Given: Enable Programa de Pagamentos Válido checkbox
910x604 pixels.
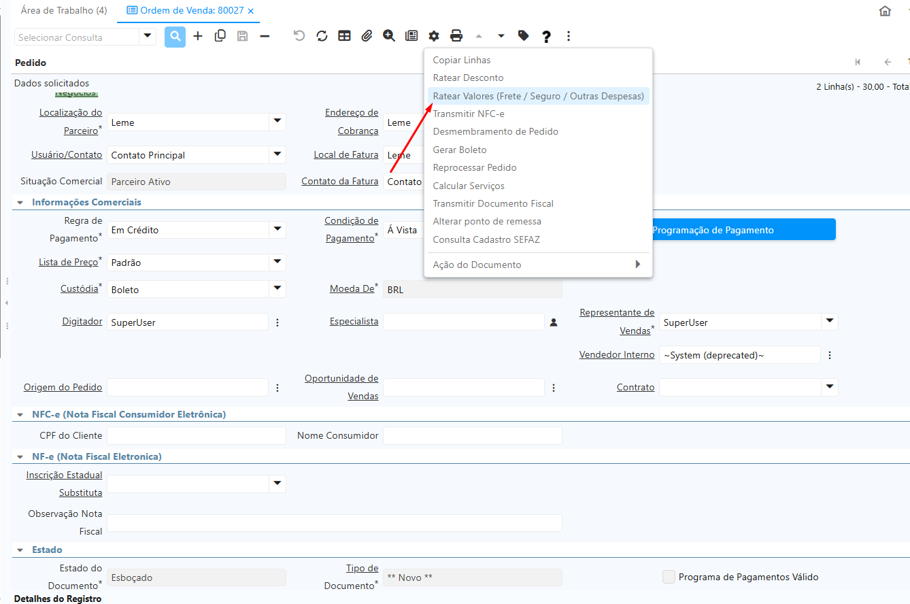Looking at the screenshot, I should (x=669, y=577).
